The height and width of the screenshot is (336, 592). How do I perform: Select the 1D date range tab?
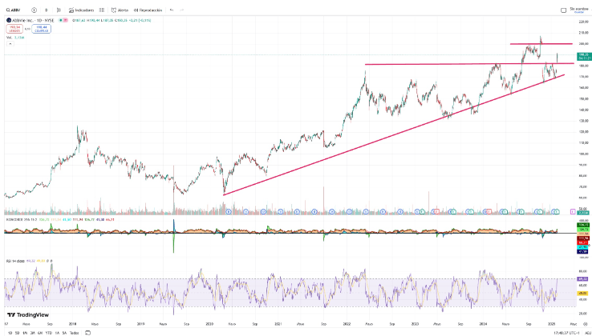[x=9, y=331]
